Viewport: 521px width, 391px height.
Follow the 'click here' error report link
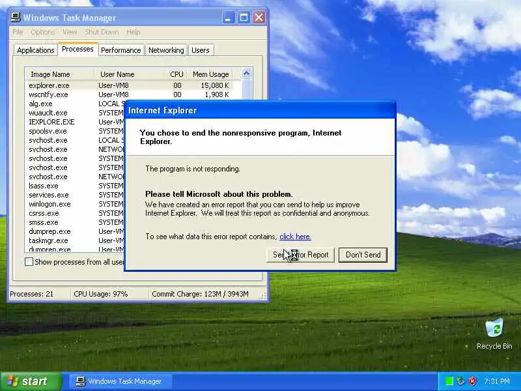(x=295, y=237)
